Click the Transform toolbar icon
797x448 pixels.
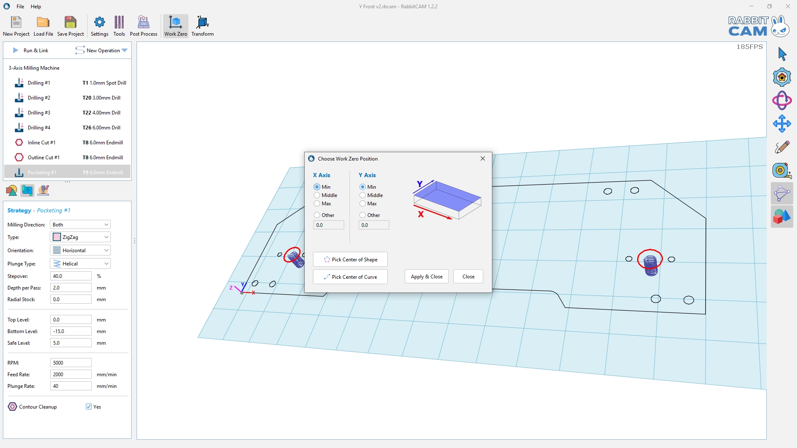202,26
